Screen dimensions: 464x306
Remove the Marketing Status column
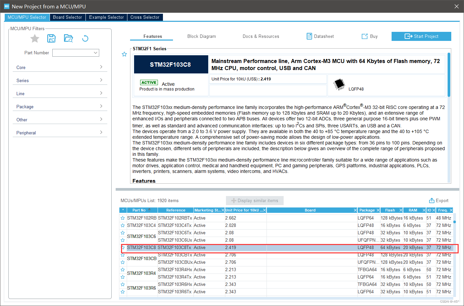[223, 210]
